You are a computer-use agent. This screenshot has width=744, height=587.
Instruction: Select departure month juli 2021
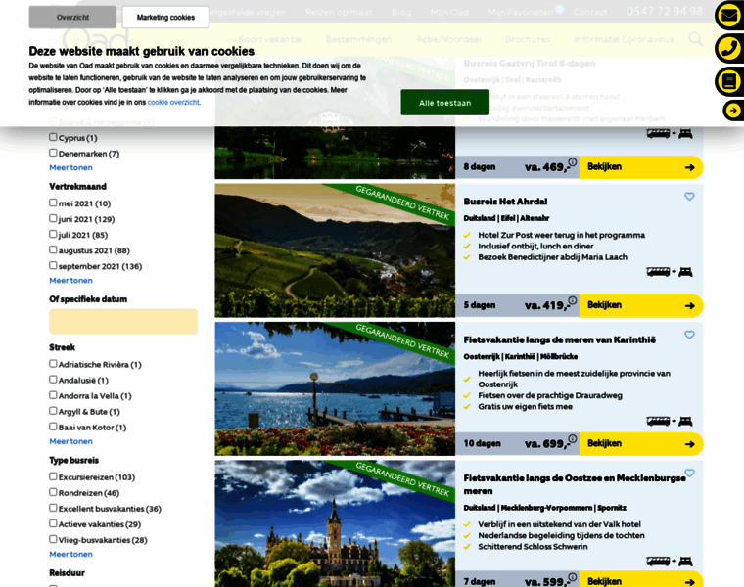coord(53,234)
